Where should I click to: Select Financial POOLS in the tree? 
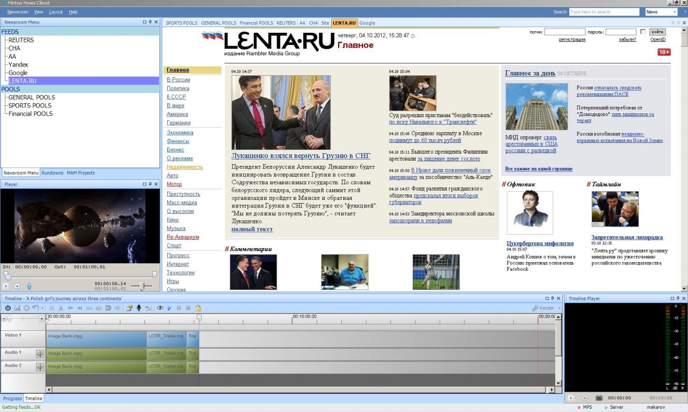31,114
